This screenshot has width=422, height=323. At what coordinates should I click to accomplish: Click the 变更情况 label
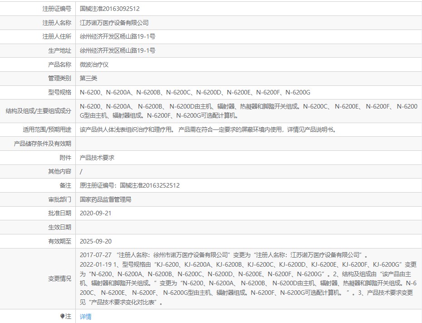pyautogui.click(x=60, y=278)
